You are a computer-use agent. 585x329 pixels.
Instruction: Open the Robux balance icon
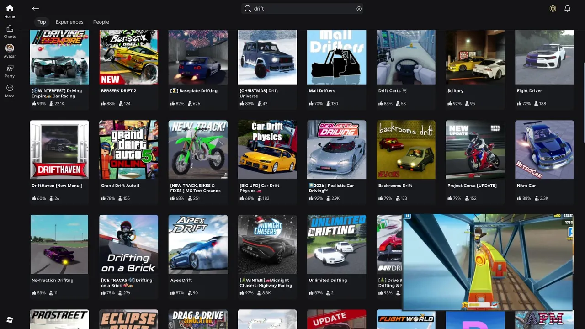(553, 9)
